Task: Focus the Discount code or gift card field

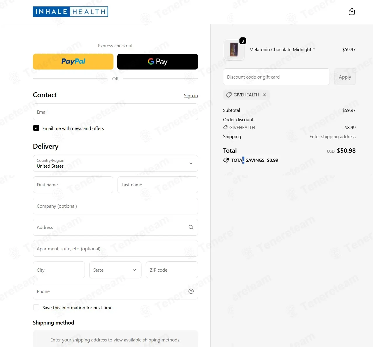Action: pyautogui.click(x=276, y=77)
